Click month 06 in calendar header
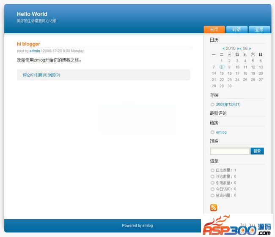 (245, 48)
